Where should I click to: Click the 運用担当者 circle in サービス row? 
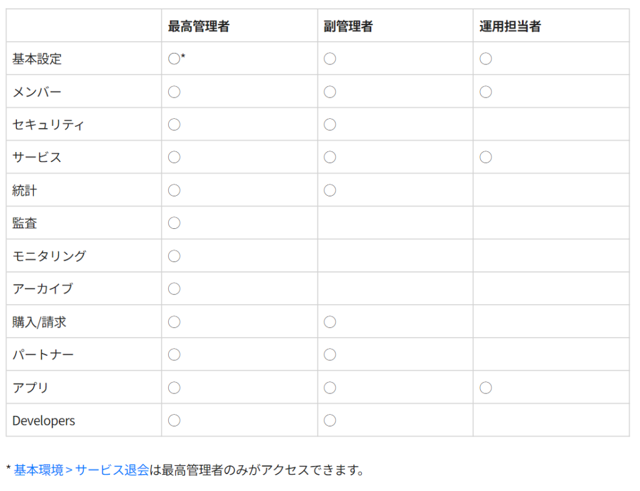point(486,157)
